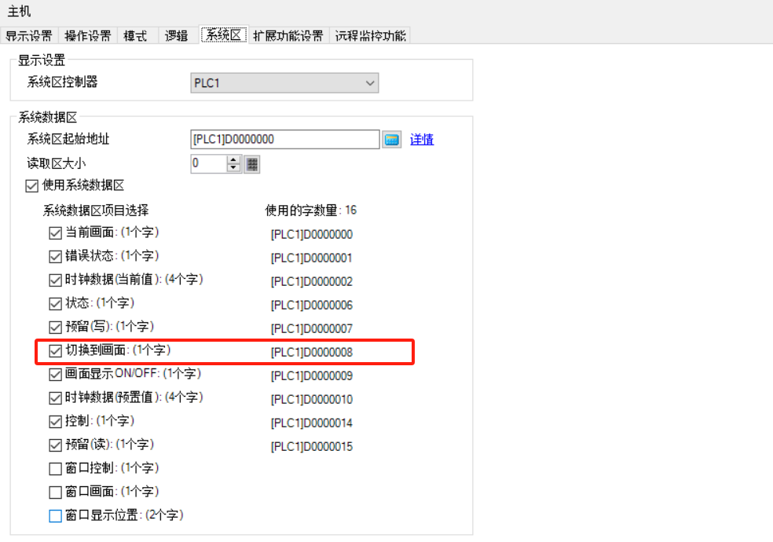
Task: Go to the 逻辑 tab
Action: [x=177, y=36]
